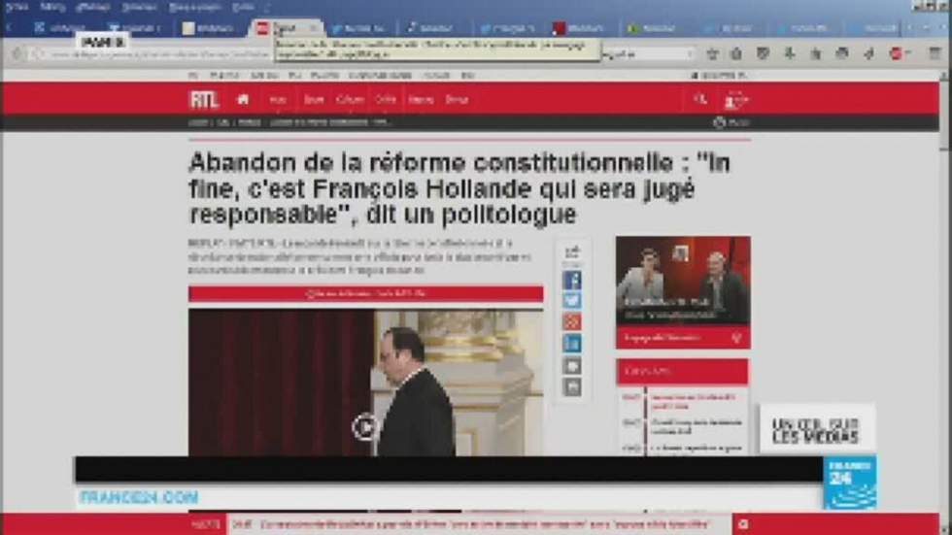Open the Sport section in the RTL navigation
This screenshot has height=535, width=952.
pos(314,99)
